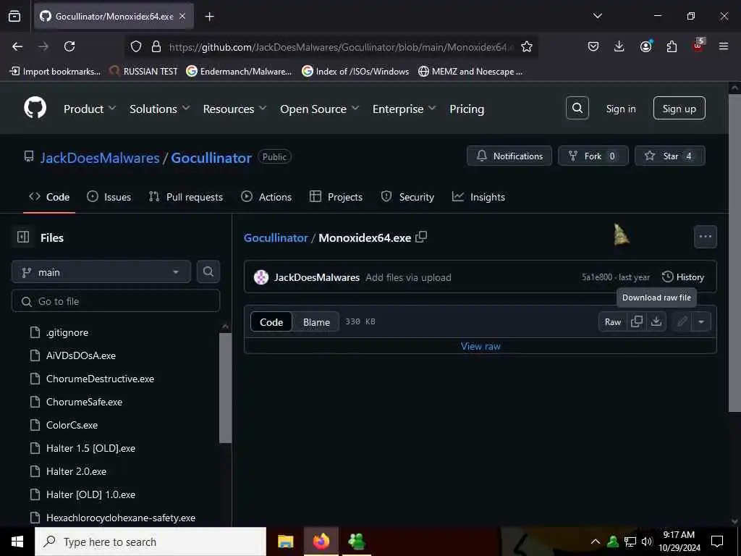Open File Explorer from taskbar
The width and height of the screenshot is (741, 556).
click(x=285, y=542)
